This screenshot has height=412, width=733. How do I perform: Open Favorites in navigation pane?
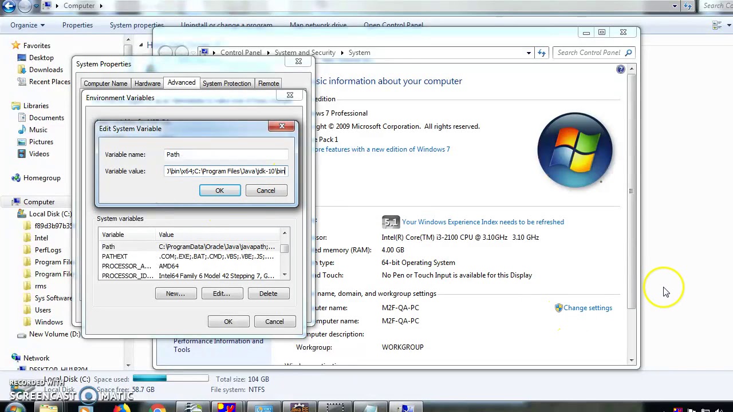click(37, 46)
